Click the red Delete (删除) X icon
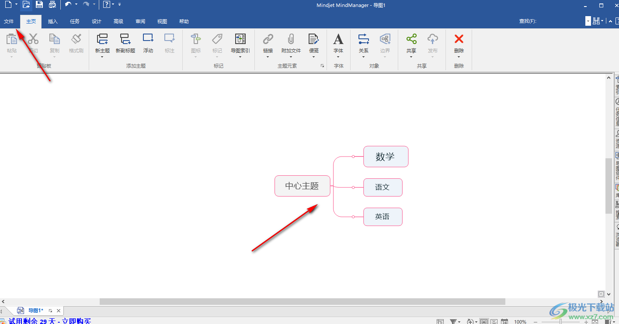This screenshot has height=324, width=619. click(459, 39)
